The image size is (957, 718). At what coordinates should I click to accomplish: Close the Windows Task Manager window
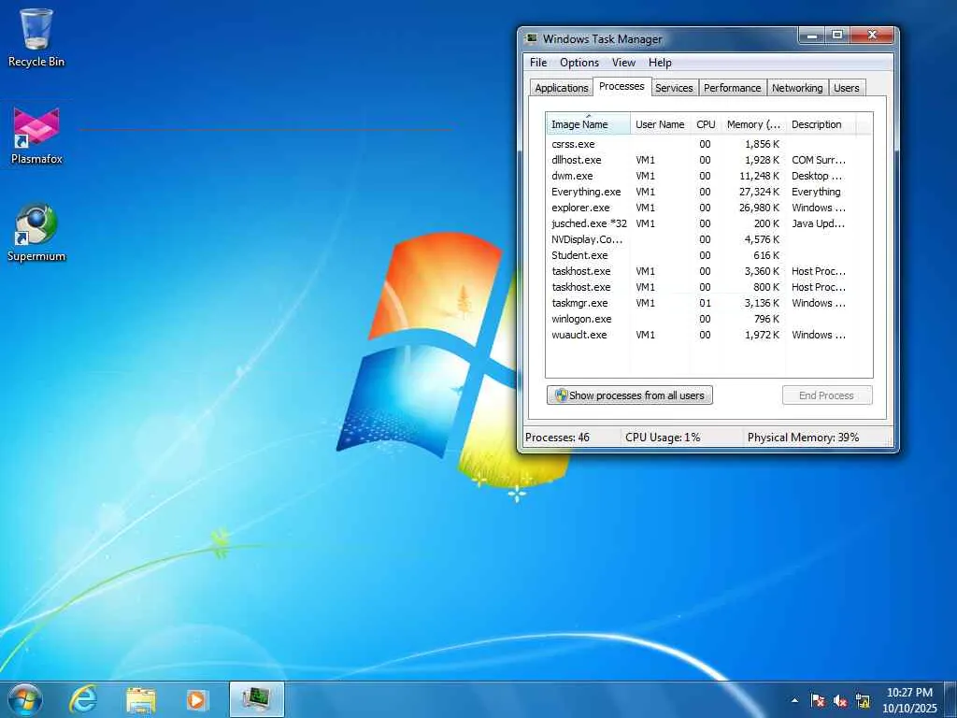[x=873, y=36]
